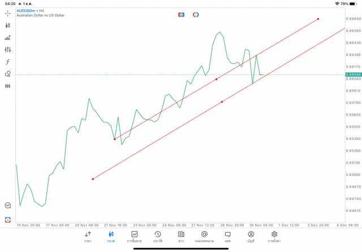The image size is (362, 252).
Task: Open the H4 timeframe selector
Action: pyautogui.click(x=8, y=86)
